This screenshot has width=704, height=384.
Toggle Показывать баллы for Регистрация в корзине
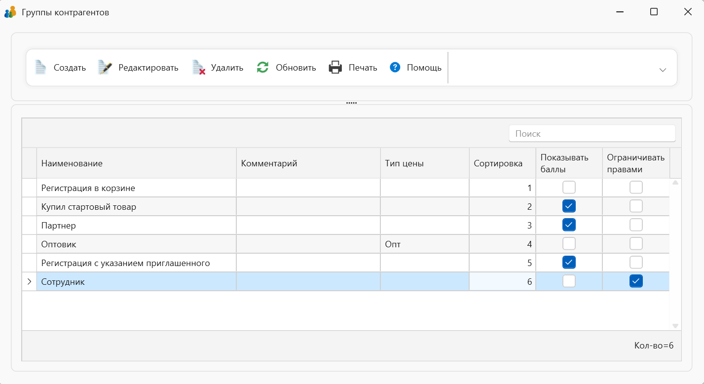pyautogui.click(x=569, y=188)
